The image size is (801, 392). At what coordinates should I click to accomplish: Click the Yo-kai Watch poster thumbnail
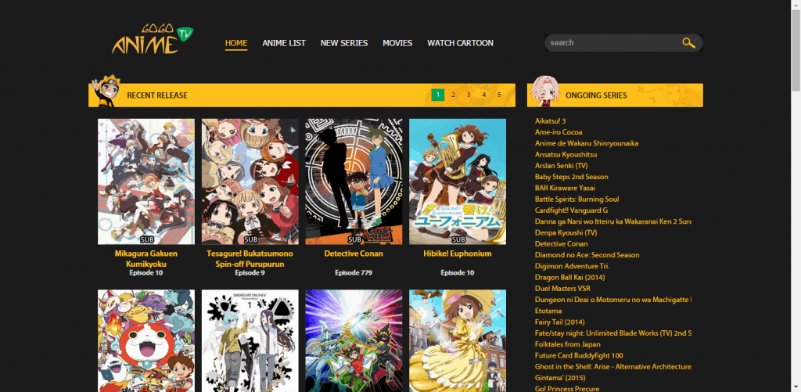[x=146, y=341]
